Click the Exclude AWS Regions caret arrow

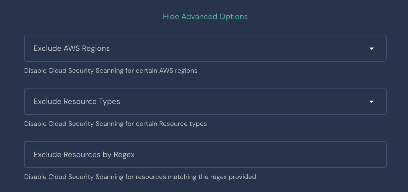tap(372, 49)
